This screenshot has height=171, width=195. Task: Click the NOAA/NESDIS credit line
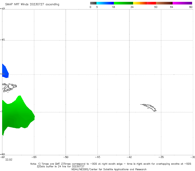point(109,169)
